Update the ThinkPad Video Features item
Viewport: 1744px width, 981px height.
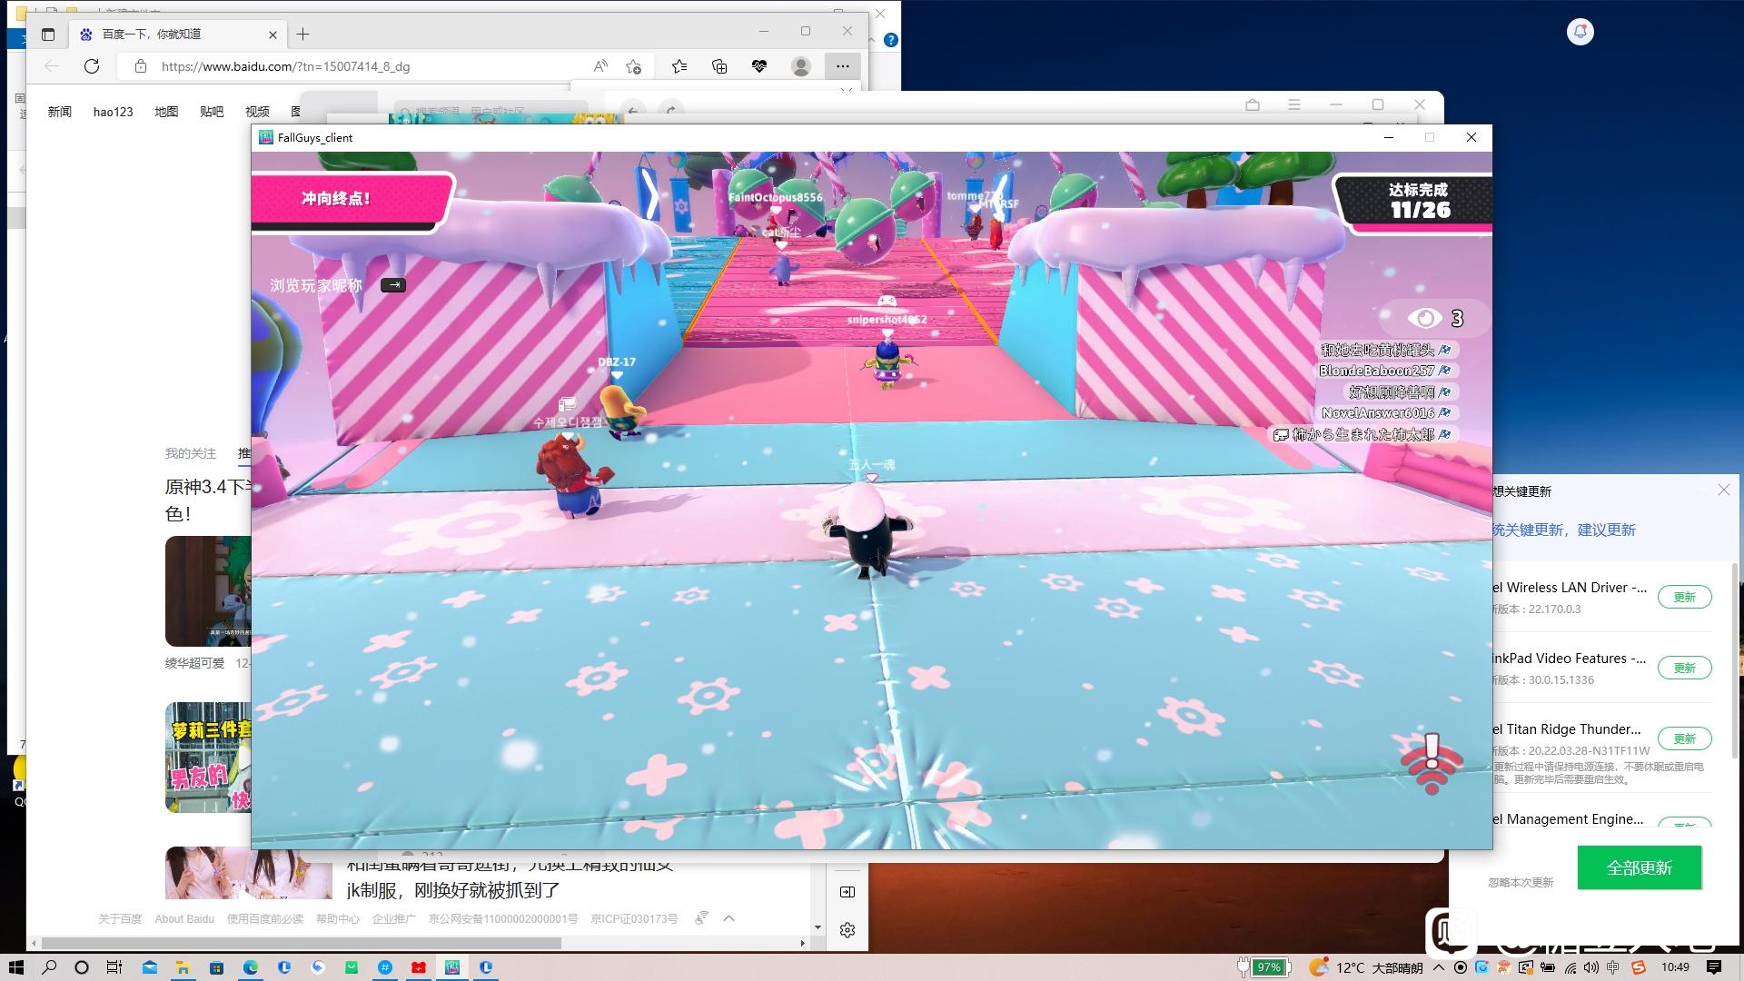tap(1684, 669)
